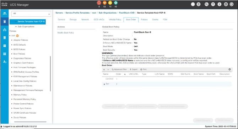Viewport: 238px width, 129px height.
Task: Open the All filter dropdown
Action: [x=31, y=14]
